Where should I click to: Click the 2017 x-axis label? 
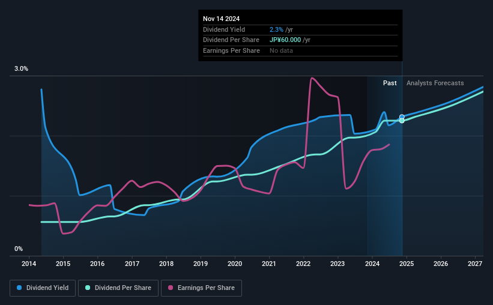click(132, 264)
